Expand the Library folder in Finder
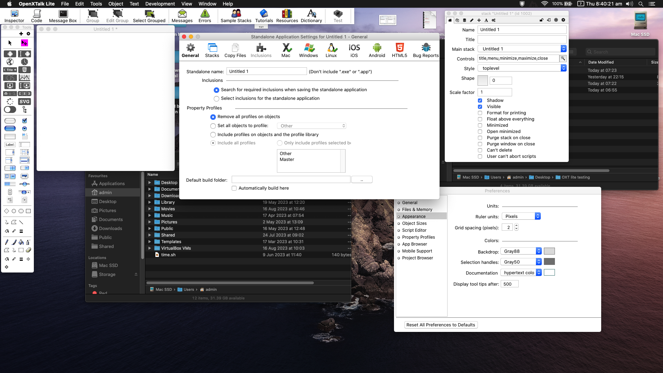 click(x=150, y=202)
